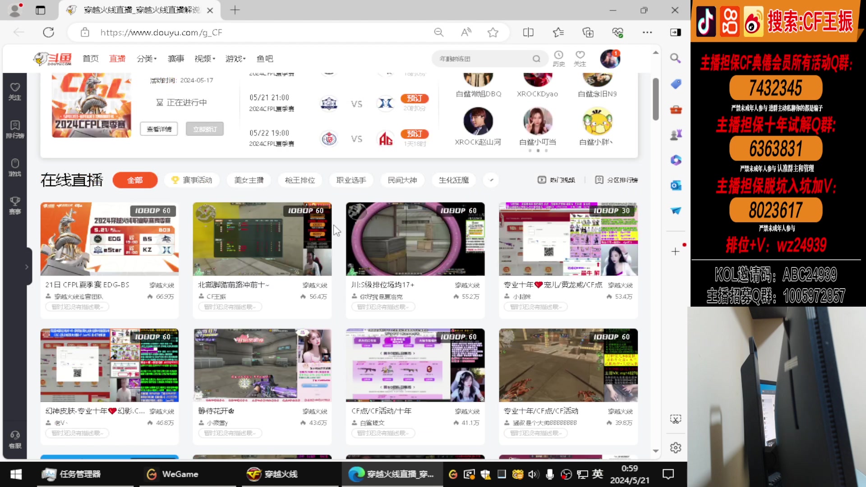Expand the left sidebar via its chevron
Screen dimensions: 866x487
26,267
